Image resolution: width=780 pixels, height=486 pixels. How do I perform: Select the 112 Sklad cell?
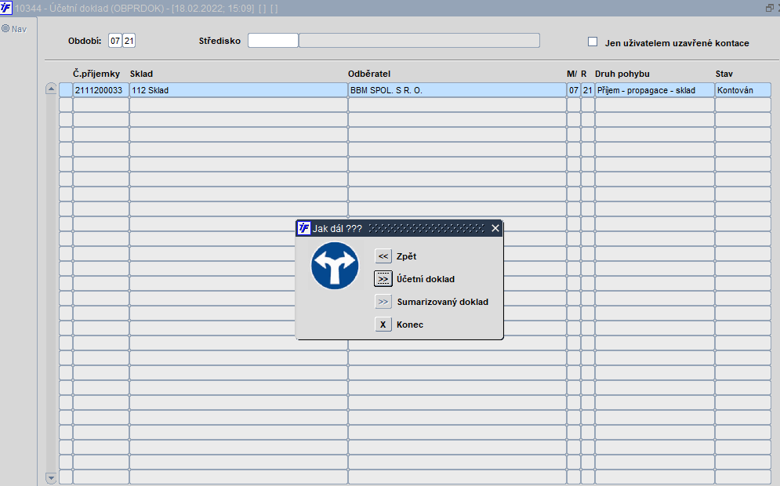[238, 90]
